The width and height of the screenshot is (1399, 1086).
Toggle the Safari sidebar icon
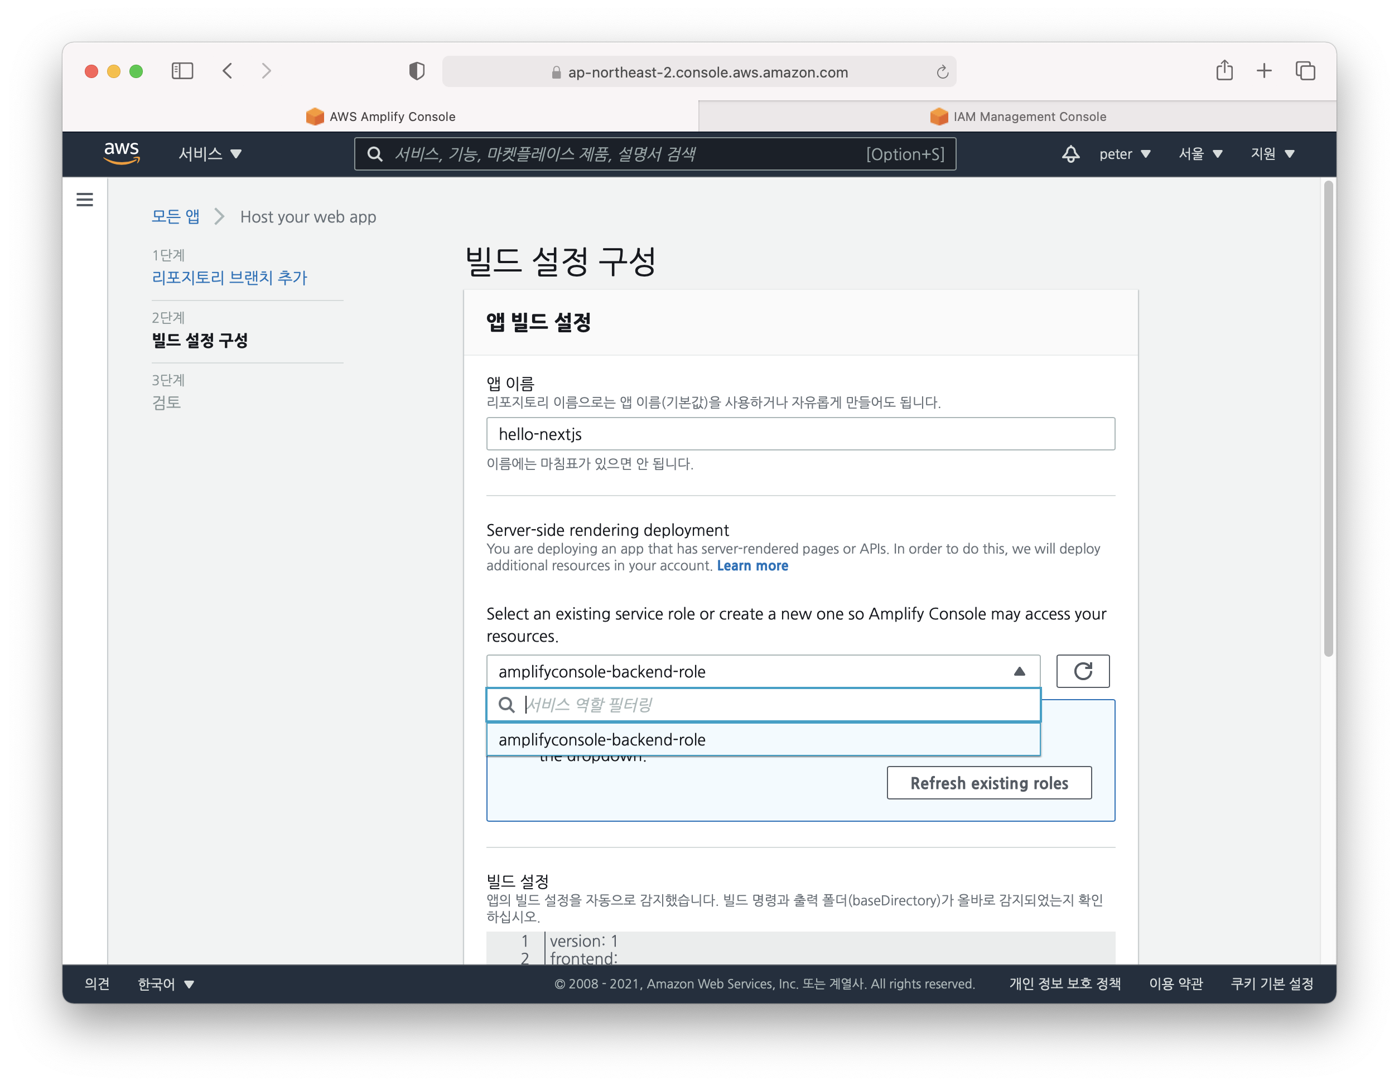click(182, 71)
